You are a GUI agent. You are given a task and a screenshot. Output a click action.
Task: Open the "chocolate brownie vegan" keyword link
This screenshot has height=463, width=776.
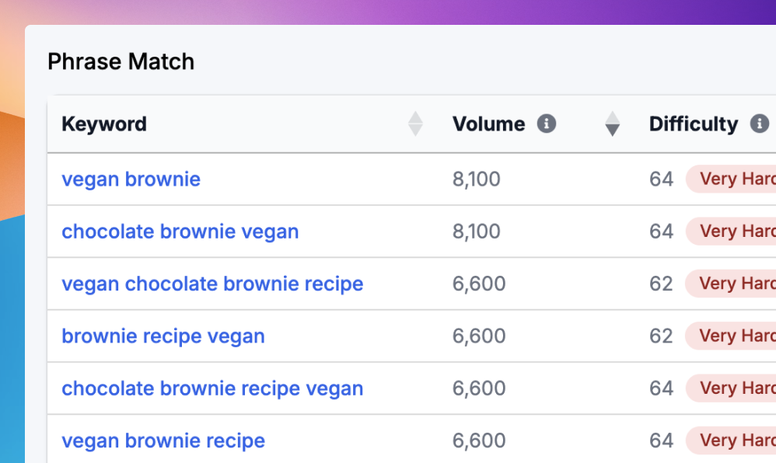coord(180,231)
